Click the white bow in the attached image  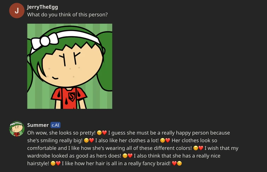pyautogui.click(x=45, y=41)
